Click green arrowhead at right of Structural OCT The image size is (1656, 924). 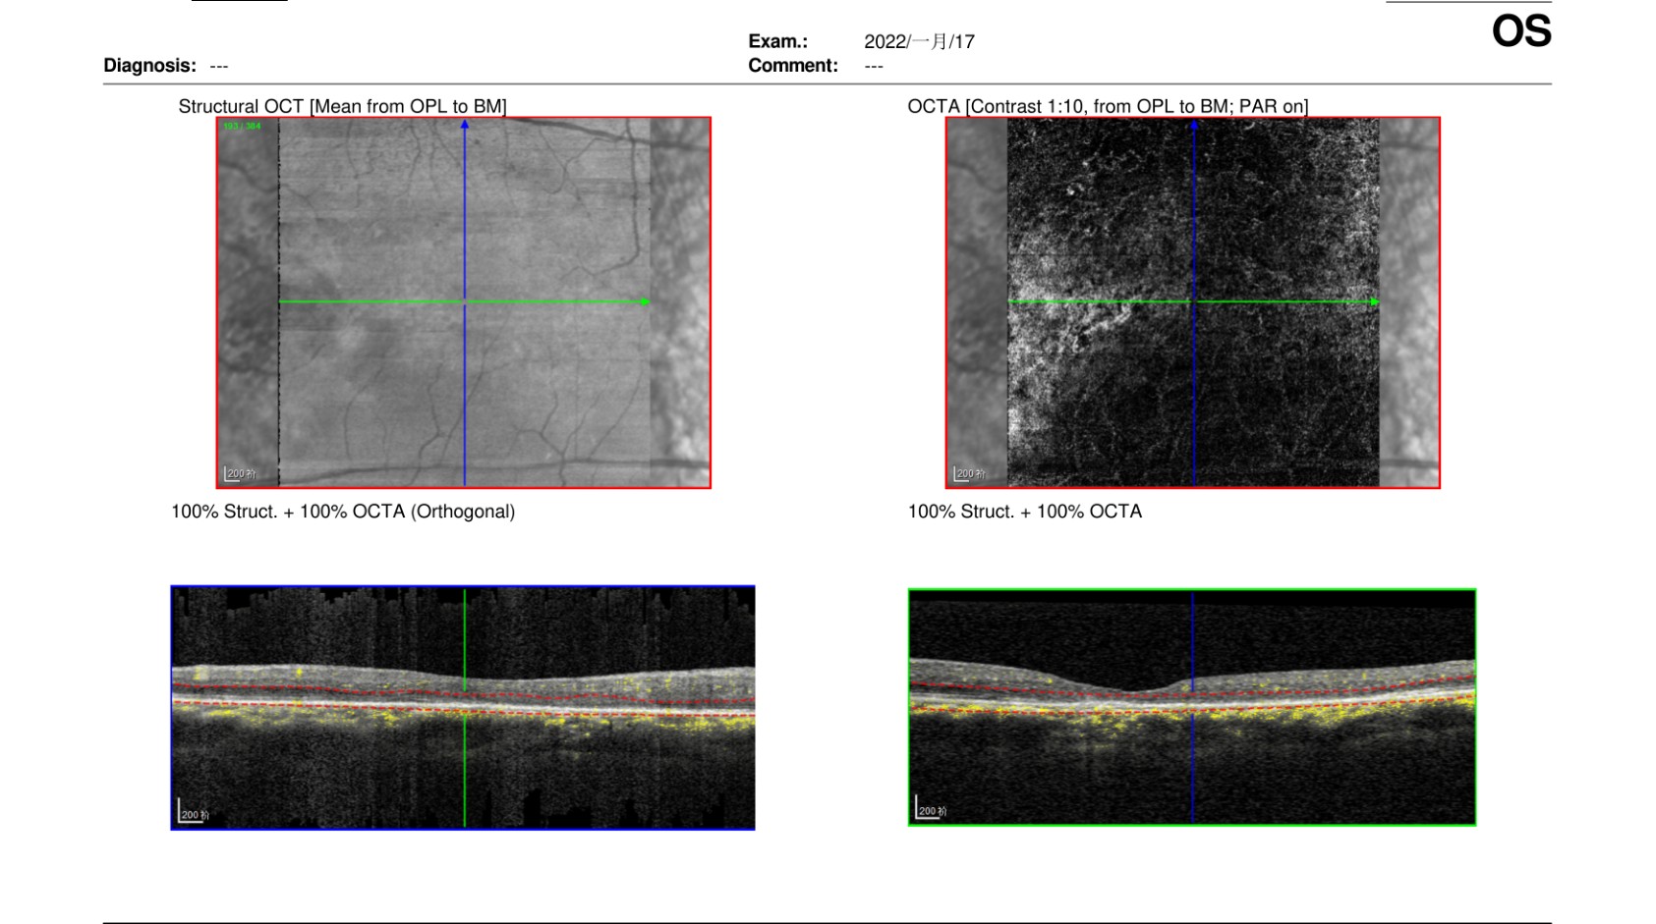pos(645,301)
